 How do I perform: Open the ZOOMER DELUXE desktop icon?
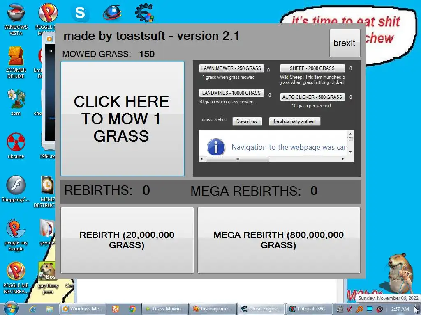click(16, 62)
